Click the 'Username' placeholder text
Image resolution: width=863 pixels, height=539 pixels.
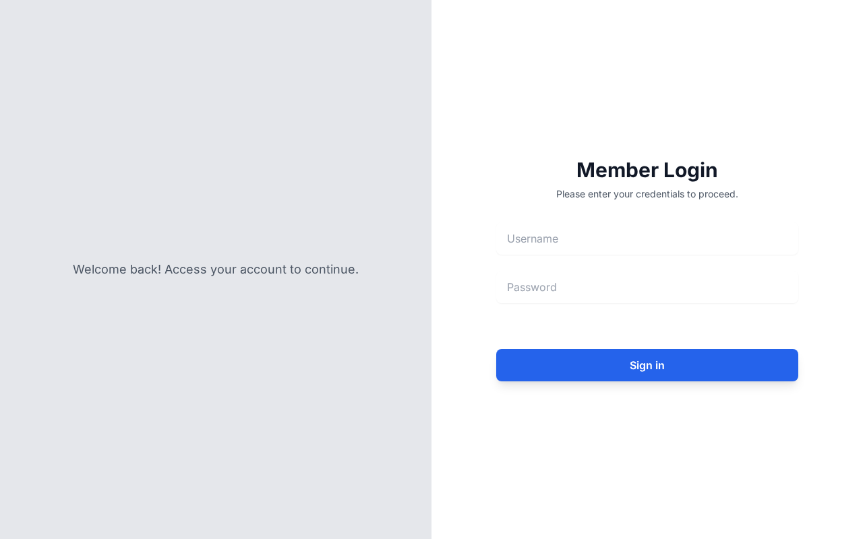[533, 239]
